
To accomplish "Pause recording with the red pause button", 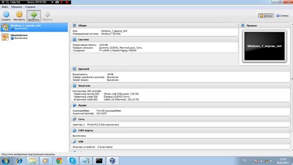I will tap(62, 2).
